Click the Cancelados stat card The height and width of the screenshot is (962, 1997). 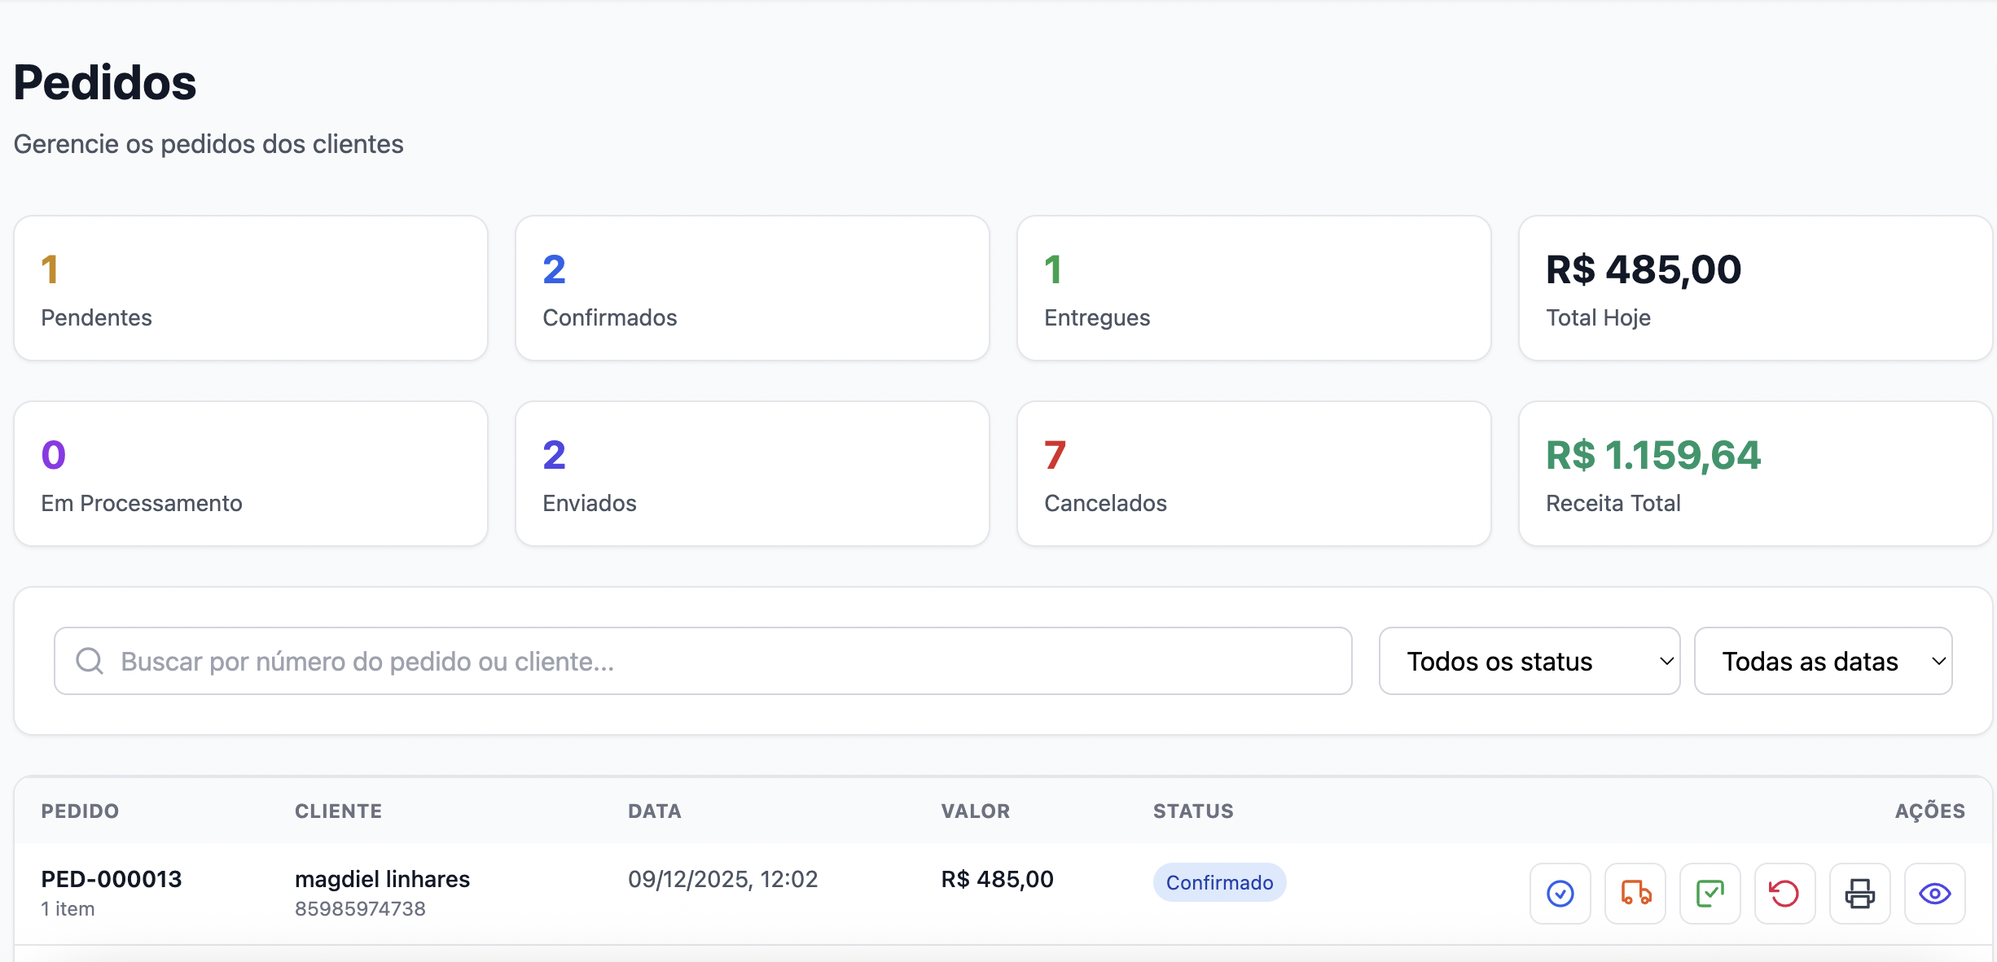coord(1254,474)
